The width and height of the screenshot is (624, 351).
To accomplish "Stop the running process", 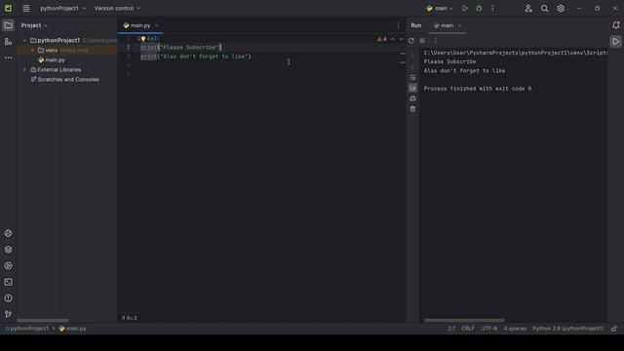I will 422,41.
